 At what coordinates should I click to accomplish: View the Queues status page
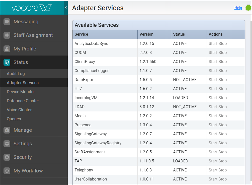coord(14,119)
